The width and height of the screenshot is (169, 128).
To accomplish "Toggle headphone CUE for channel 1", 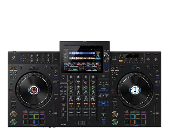I will click(x=78, y=104).
